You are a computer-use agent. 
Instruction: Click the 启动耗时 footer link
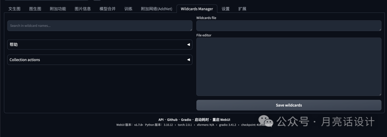(x=202, y=120)
